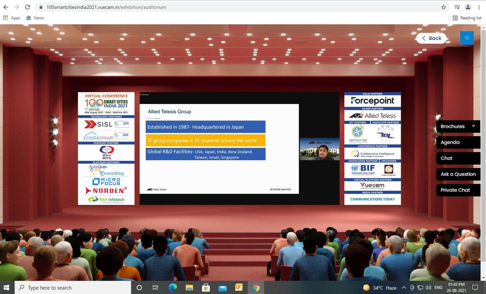Click the 34°C Haze weather widget

pyautogui.click(x=380, y=288)
